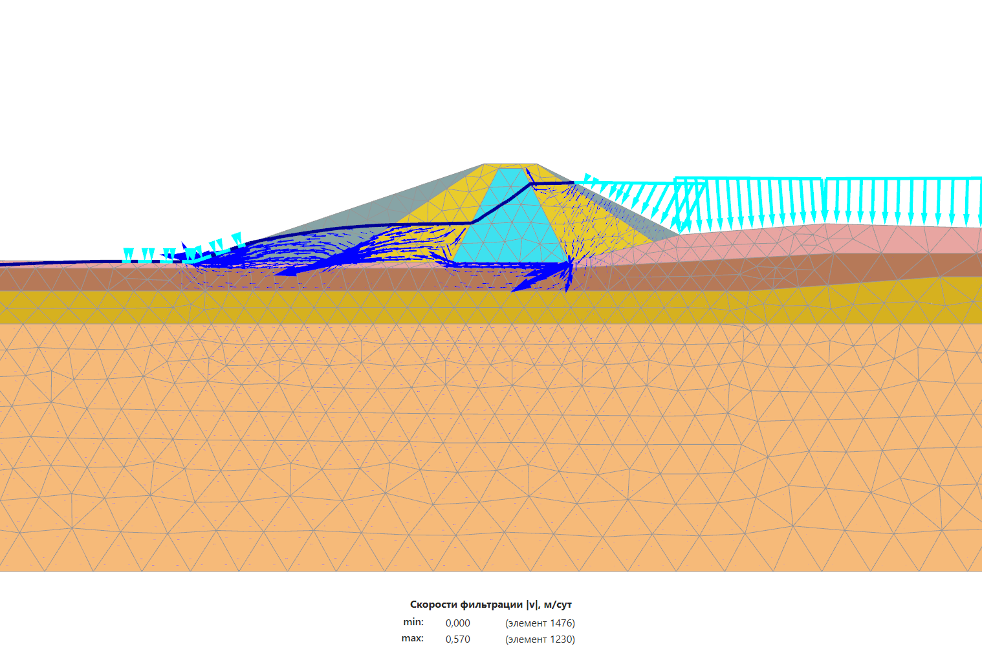Click the "(элемент 1476)" label
This screenshot has height=664, width=982.
pyautogui.click(x=540, y=623)
